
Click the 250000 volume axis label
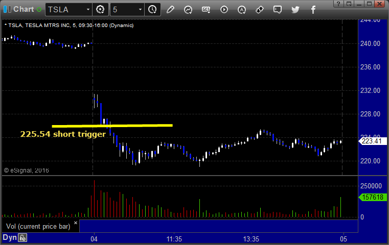coord(371,186)
